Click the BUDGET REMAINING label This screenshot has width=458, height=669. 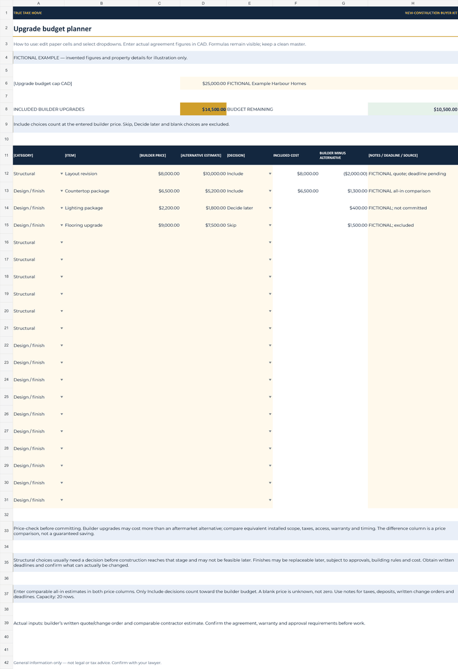pyautogui.click(x=250, y=109)
